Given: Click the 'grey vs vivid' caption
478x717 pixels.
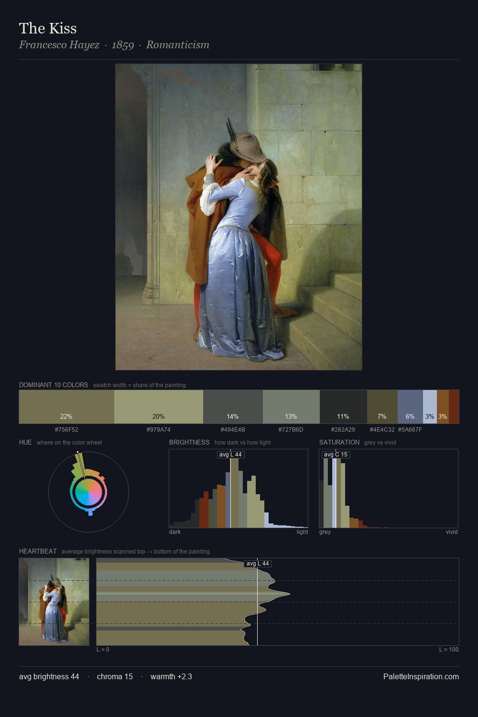Looking at the screenshot, I should (x=380, y=443).
